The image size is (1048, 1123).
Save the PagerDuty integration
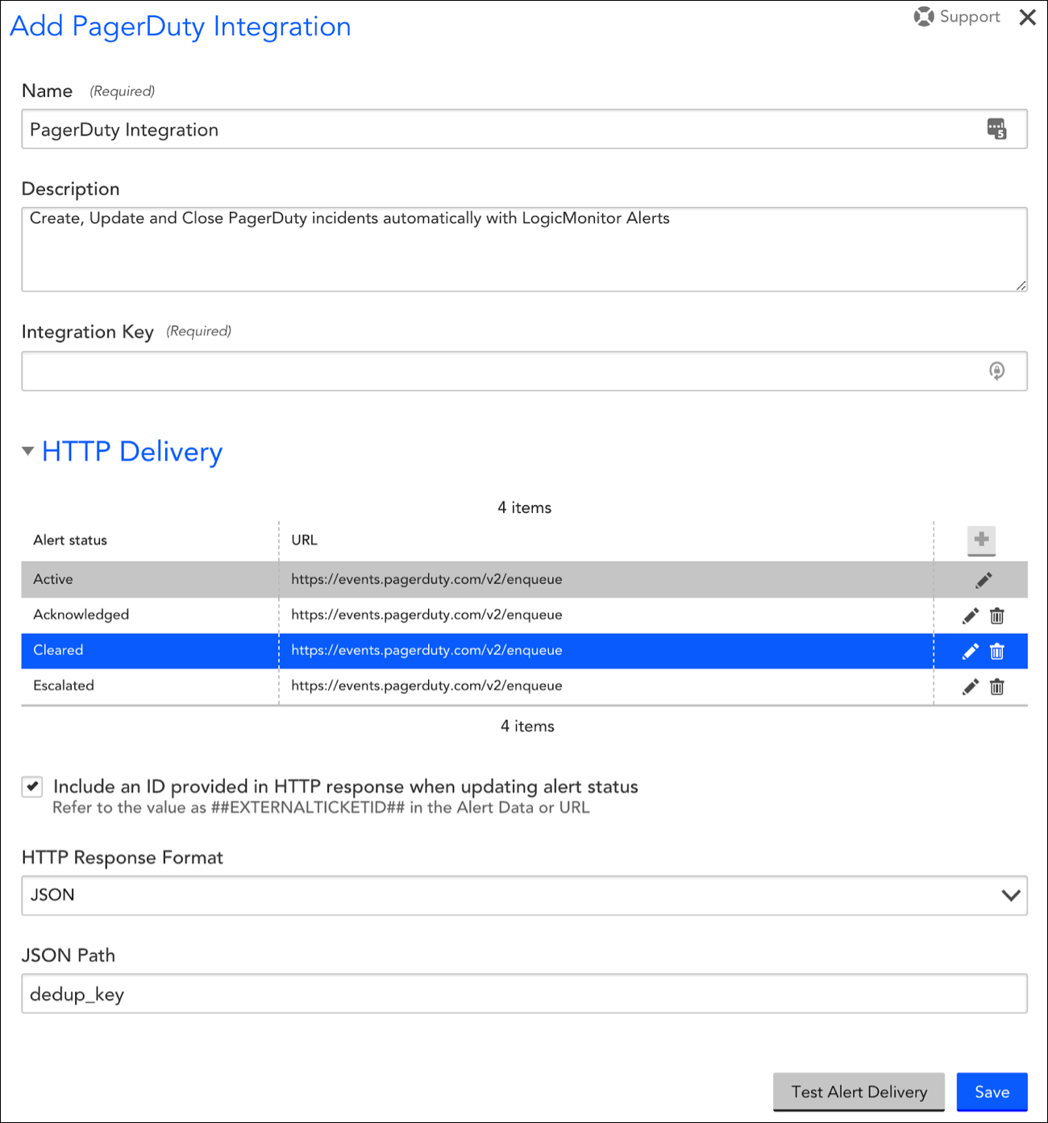click(x=992, y=1092)
